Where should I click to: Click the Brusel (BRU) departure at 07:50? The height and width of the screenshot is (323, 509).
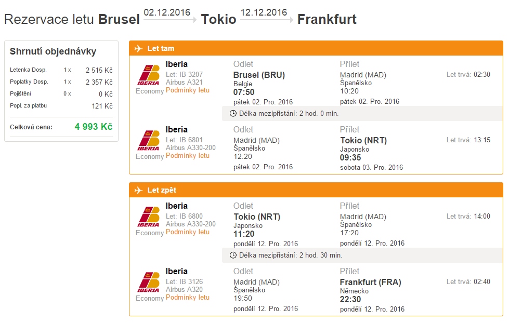(259, 75)
